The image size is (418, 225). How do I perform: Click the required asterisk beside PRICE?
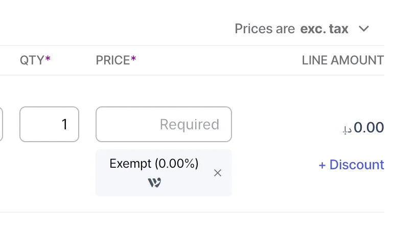133,59
